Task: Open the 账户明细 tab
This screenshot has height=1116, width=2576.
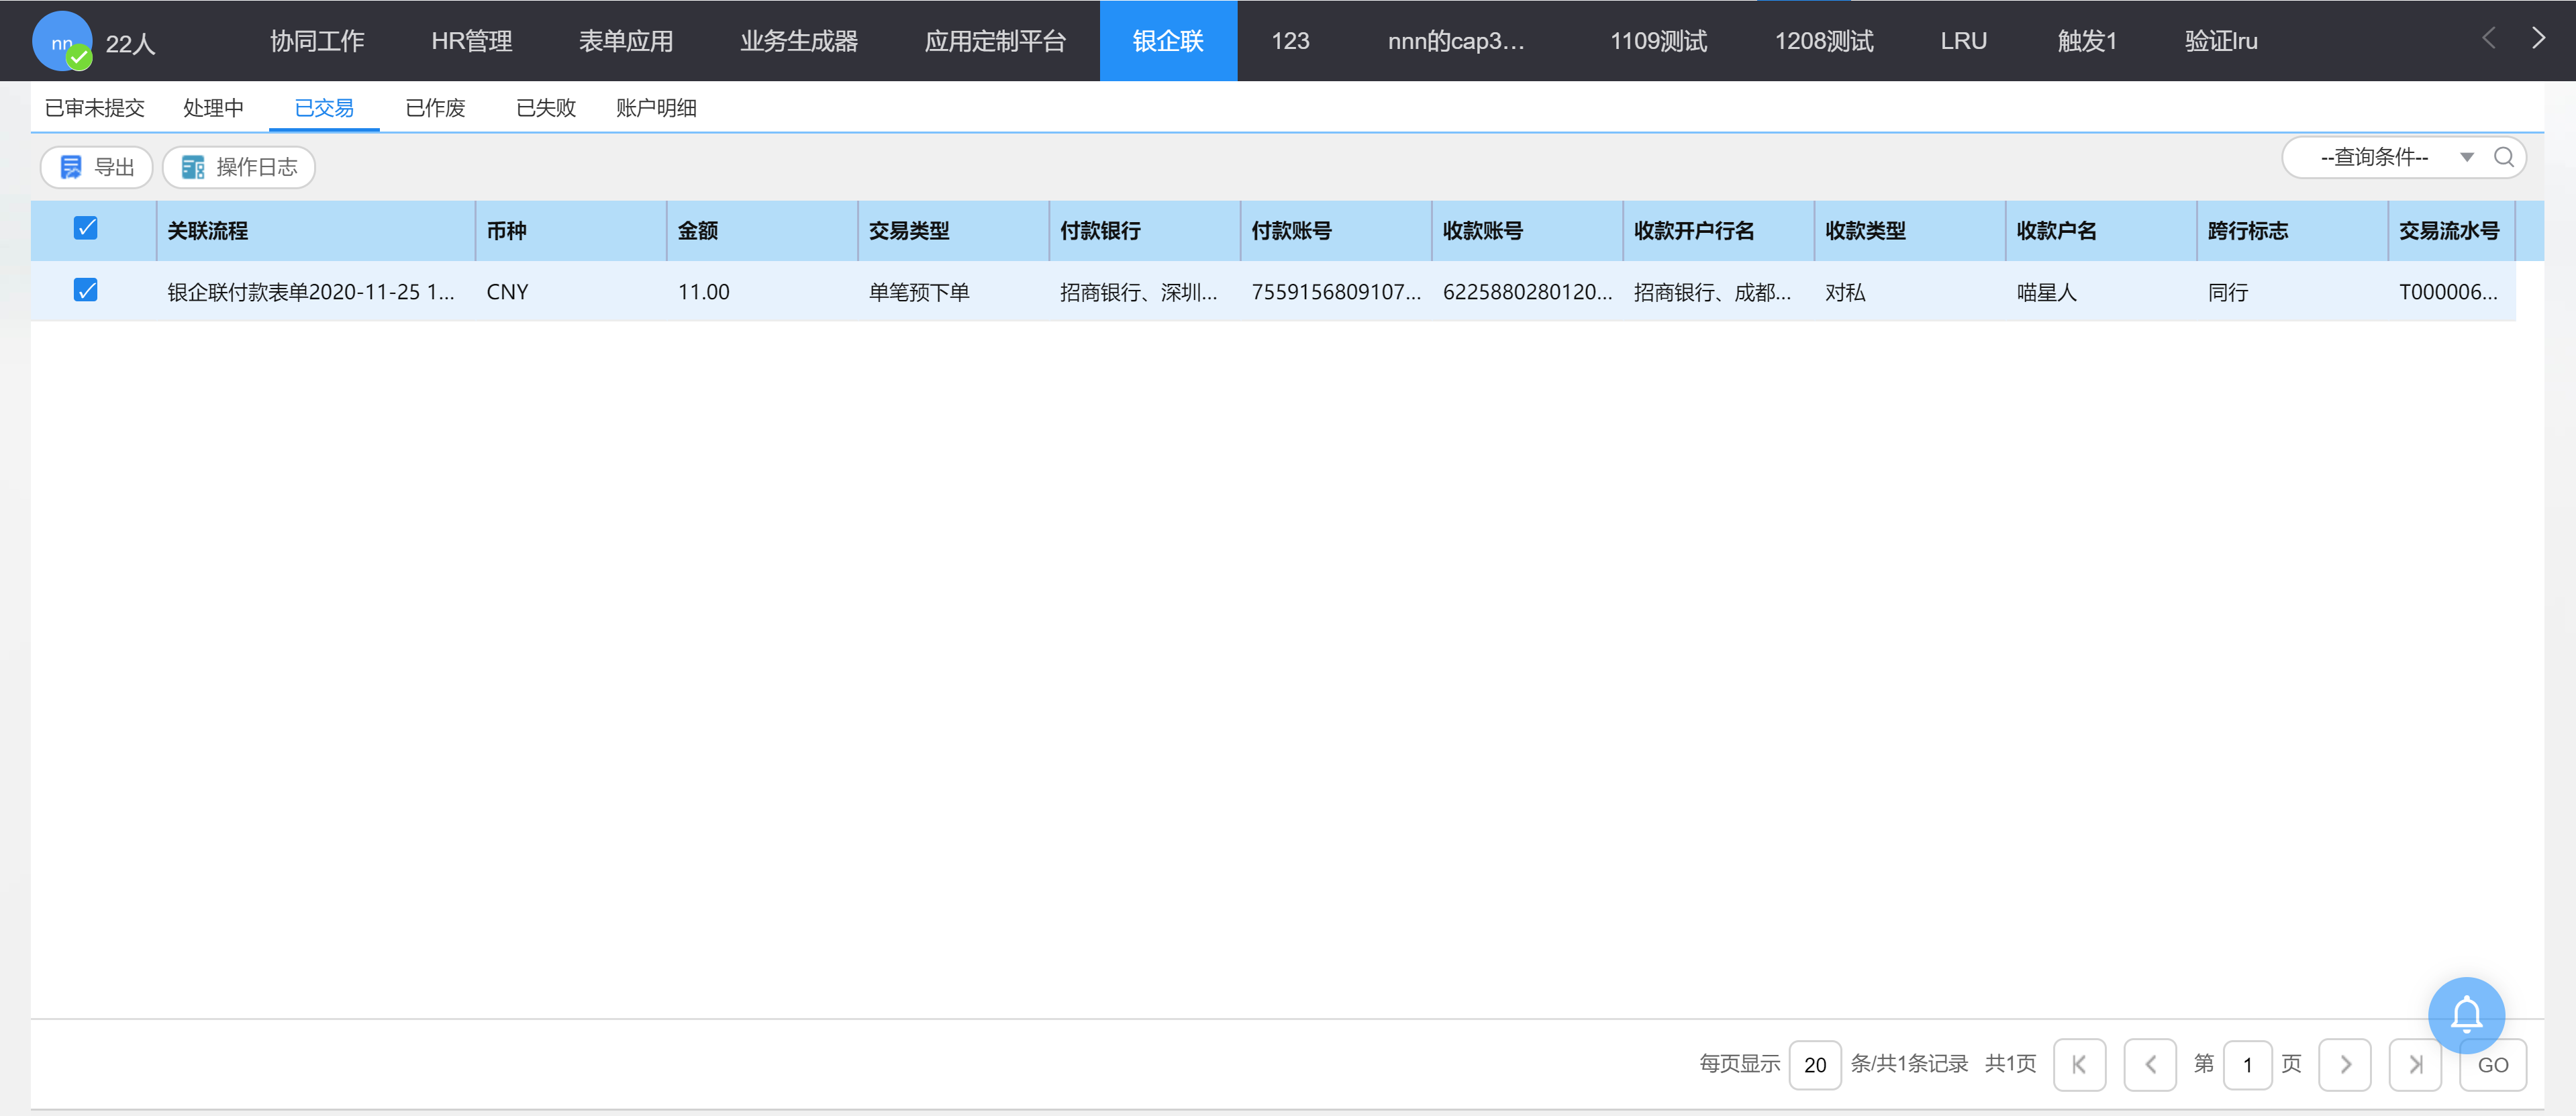Action: click(x=655, y=108)
